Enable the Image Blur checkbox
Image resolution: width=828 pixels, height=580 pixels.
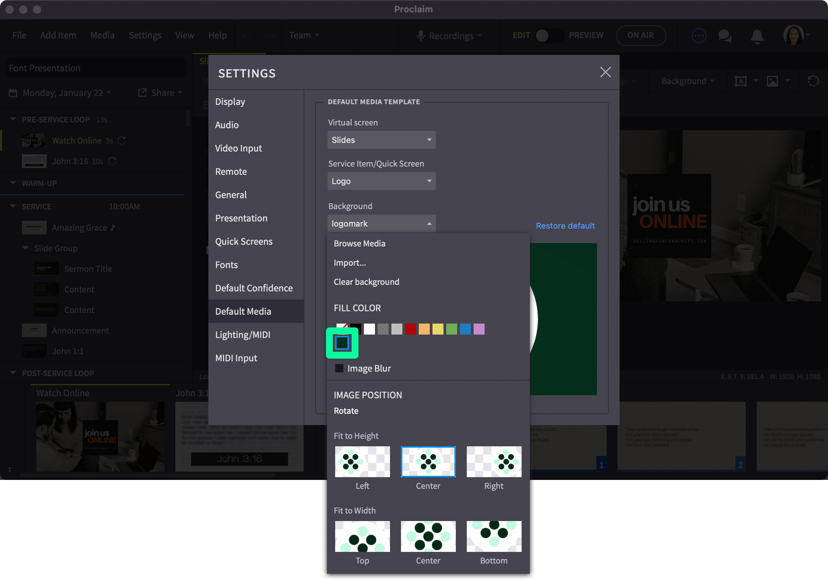(x=339, y=368)
